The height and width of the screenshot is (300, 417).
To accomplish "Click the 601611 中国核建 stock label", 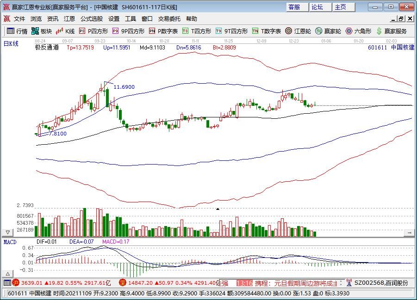I will pos(391,48).
